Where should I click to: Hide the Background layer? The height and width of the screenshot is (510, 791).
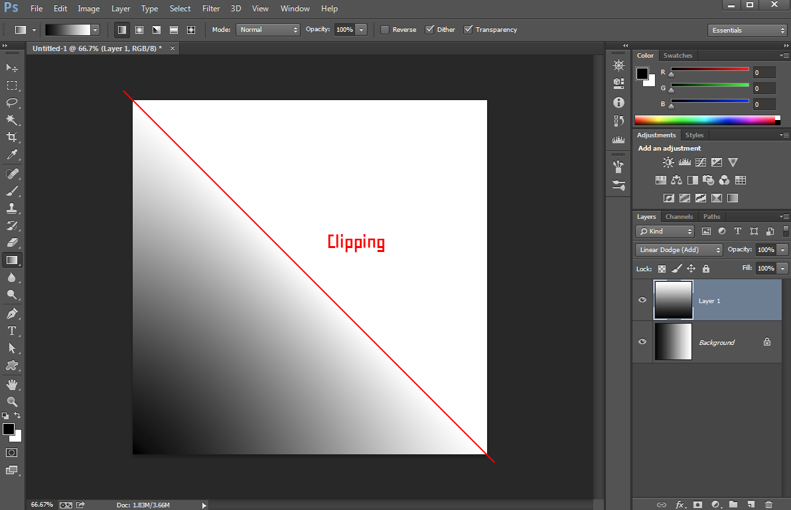click(x=642, y=342)
